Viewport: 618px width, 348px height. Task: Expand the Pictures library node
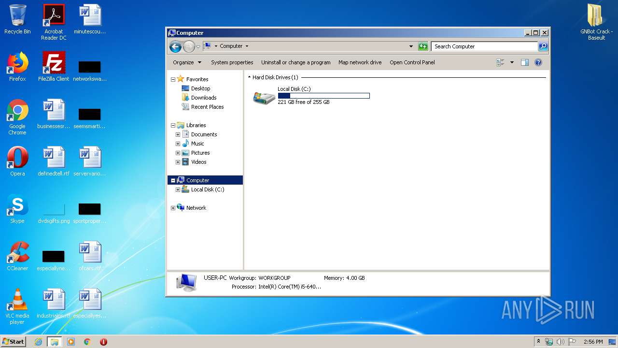click(x=178, y=153)
